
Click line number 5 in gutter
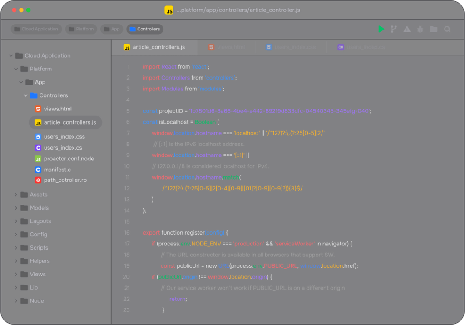tap(128, 111)
